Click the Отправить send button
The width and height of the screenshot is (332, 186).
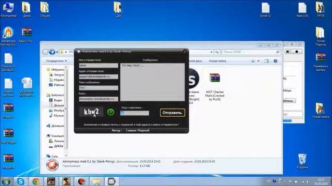(172, 113)
